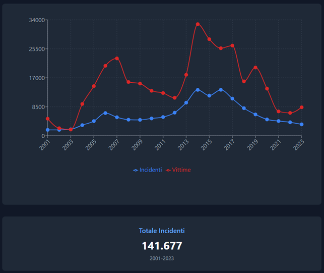Click the 141.677 total value
Viewport: 324px width, 273px height.
pyautogui.click(x=162, y=246)
